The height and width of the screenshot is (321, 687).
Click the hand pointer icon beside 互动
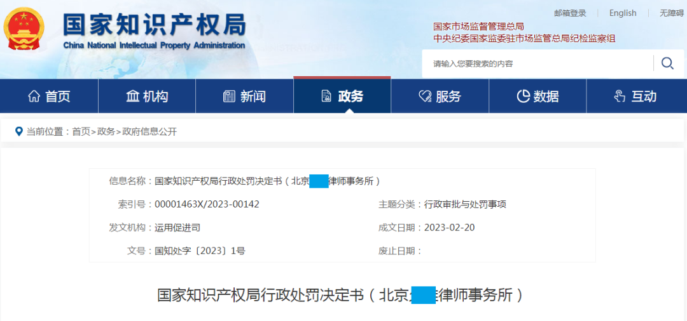click(x=620, y=96)
